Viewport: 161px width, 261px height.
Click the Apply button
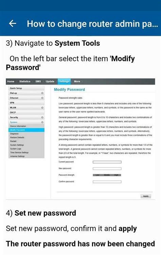146,196
